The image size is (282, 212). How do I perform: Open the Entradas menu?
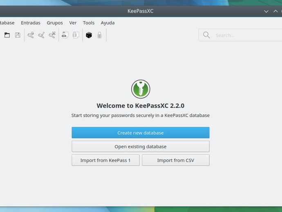(x=31, y=23)
